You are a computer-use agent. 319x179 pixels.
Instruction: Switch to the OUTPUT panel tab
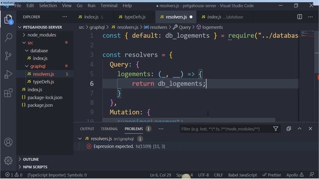click(87, 129)
